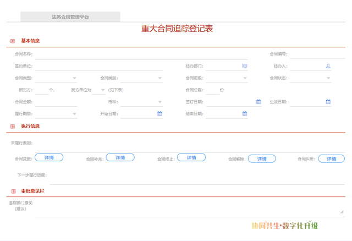Open 详情 for 合同终止

pyautogui.click(x=191, y=158)
